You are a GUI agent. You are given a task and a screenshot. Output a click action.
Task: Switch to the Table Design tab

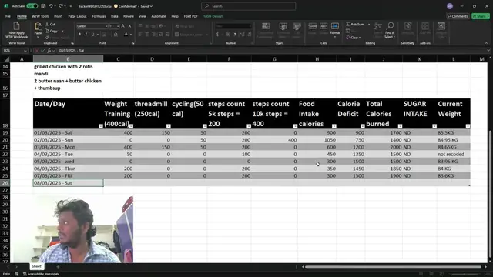pyautogui.click(x=213, y=16)
